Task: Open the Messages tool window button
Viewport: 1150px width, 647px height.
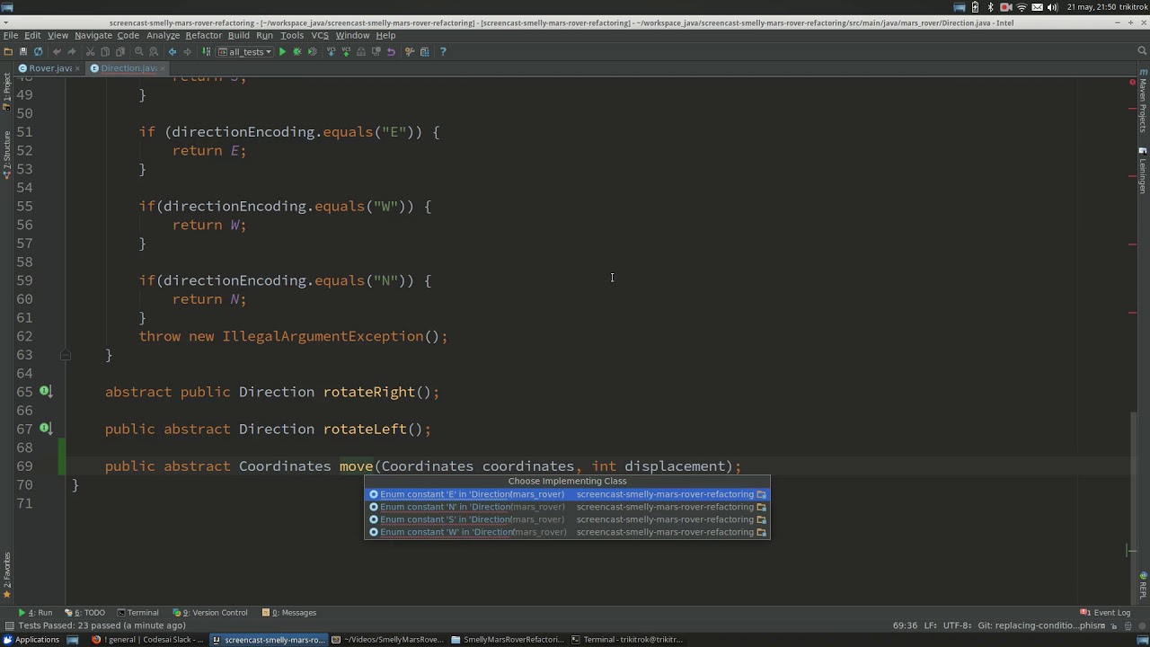Action: [289, 613]
